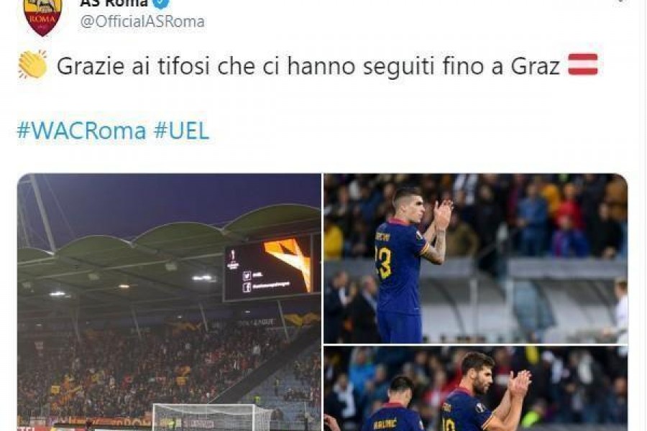Open the @OfficialASRoma handle link
647x431 pixels.
click(142, 22)
